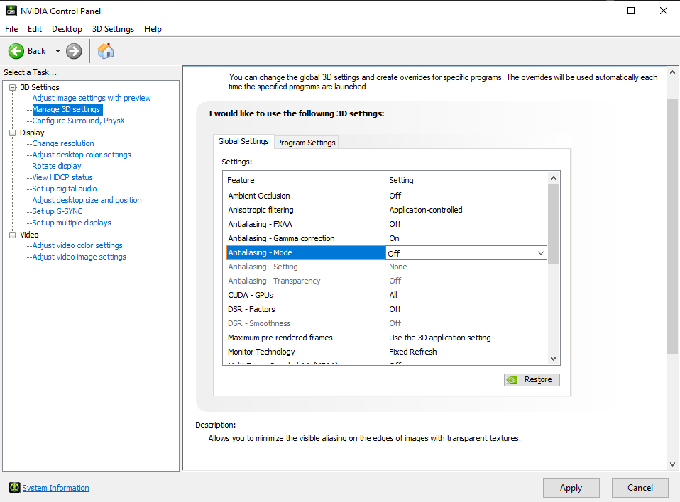680x502 pixels.
Task: Click settings list scroll down arrow
Action: click(x=553, y=359)
